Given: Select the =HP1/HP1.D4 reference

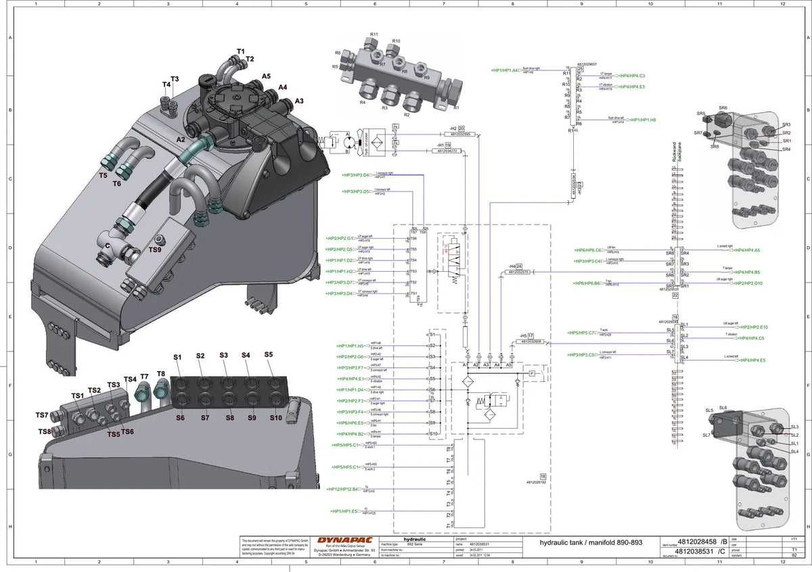Looking at the screenshot, I should point(350,389).
